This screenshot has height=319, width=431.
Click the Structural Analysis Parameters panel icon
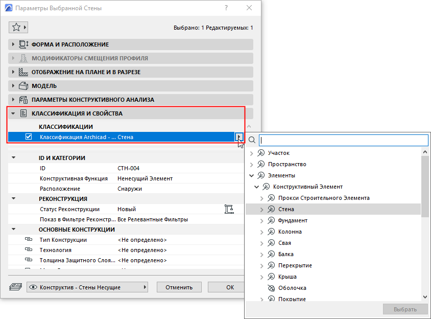(23, 100)
